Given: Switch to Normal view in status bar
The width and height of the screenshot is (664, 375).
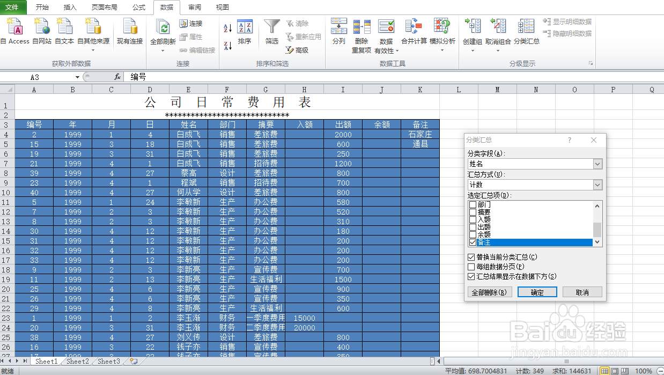Looking at the screenshot, I should pos(604,371).
